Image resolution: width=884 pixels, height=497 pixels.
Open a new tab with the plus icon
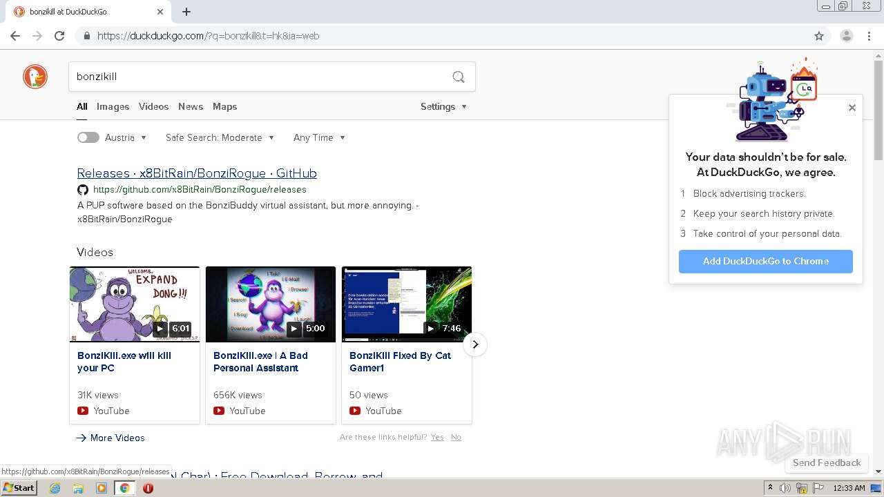(186, 12)
